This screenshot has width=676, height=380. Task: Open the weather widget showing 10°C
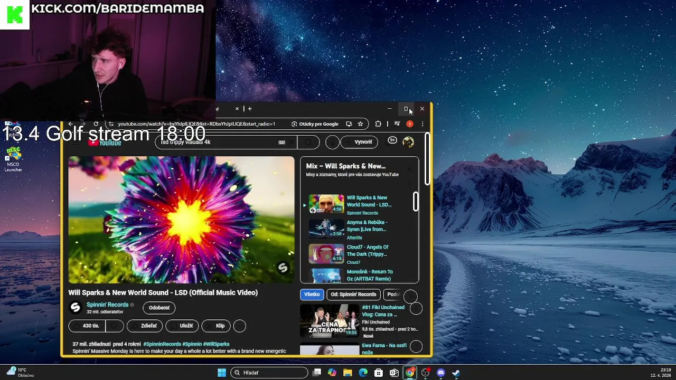click(21, 373)
